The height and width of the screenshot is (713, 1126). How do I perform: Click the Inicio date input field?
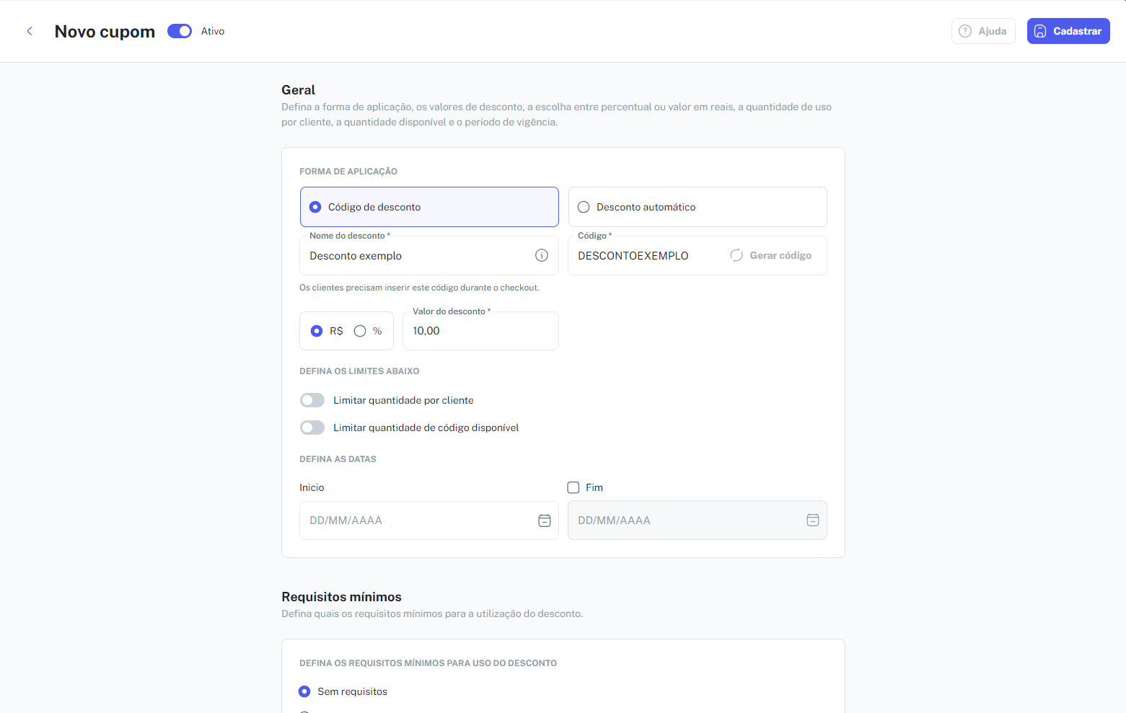point(429,521)
